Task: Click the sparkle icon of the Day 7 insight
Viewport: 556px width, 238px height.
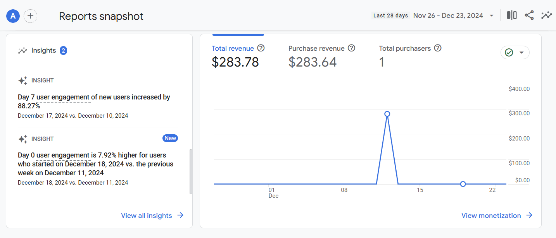Action: pyautogui.click(x=22, y=80)
